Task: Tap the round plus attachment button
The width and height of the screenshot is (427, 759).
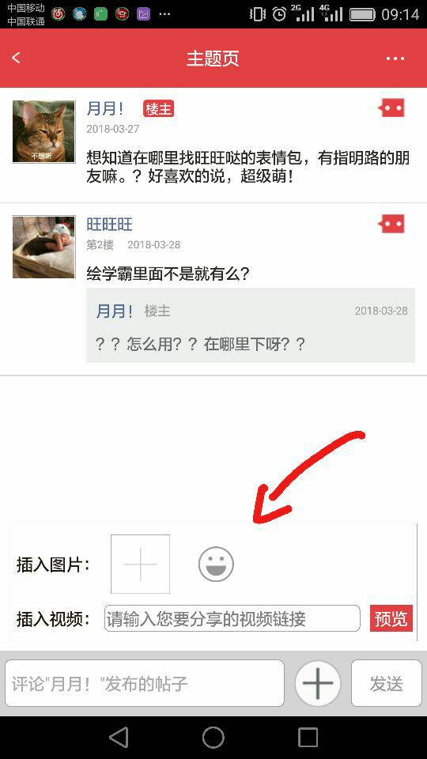Action: point(318,683)
